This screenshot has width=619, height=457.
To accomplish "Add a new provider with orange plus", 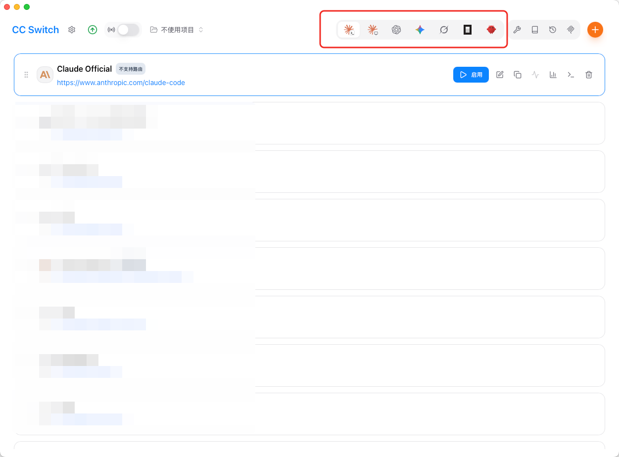I will tap(595, 30).
